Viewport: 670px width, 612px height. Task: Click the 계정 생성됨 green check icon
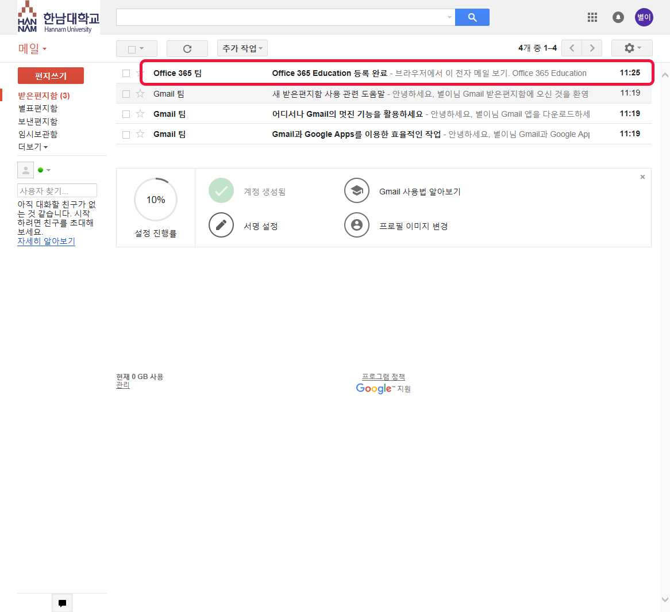(221, 191)
